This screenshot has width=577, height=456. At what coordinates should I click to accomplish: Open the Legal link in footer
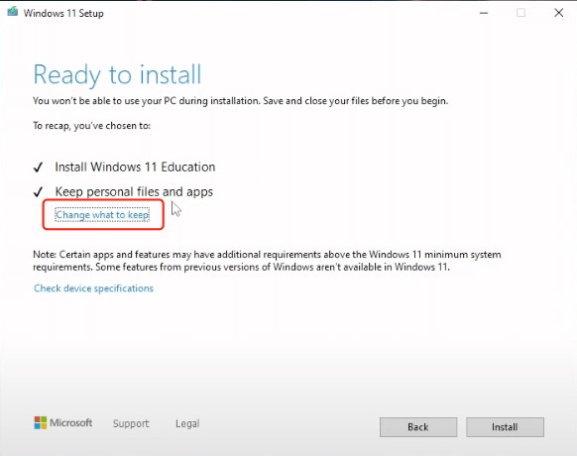click(x=187, y=423)
